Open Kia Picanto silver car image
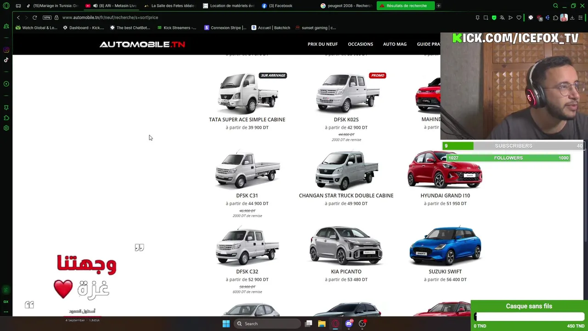Screen dimensions: 588x331 coord(346,245)
